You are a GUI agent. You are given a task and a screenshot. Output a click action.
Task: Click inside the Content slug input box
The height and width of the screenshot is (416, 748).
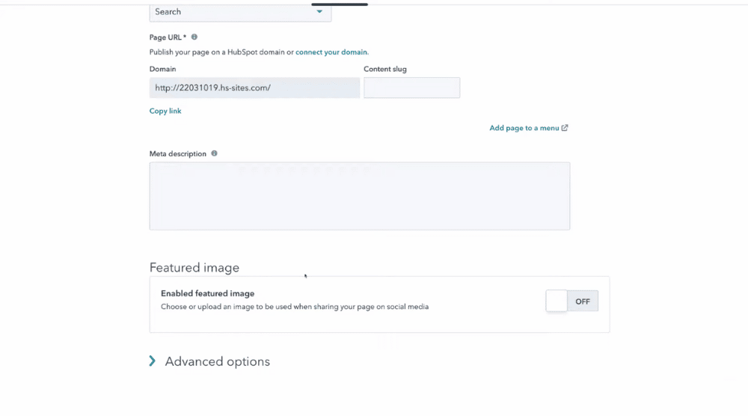tap(411, 88)
